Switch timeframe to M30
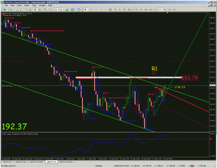This screenshot has height=168, width=217. click(x=151, y=10)
